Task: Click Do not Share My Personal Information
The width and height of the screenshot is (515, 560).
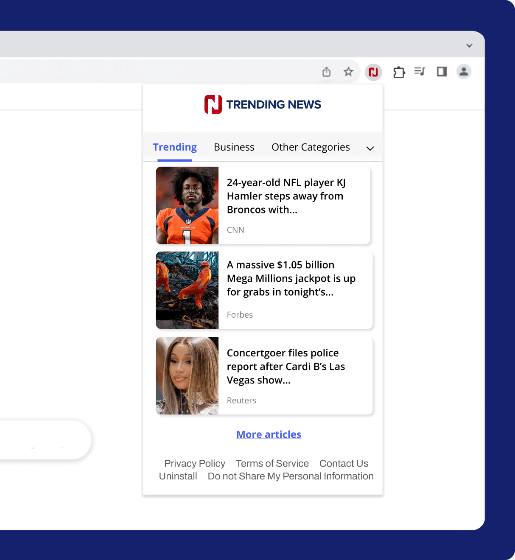Action: point(291,476)
